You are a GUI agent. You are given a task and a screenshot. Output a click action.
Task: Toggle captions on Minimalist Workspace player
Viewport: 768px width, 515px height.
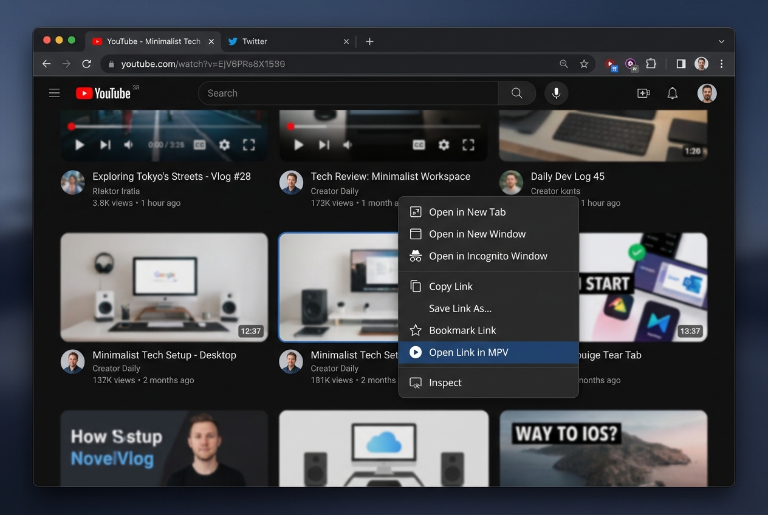tap(419, 145)
